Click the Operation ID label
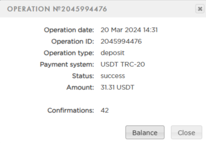Screen dimensions: 206x143 [x=73, y=41]
